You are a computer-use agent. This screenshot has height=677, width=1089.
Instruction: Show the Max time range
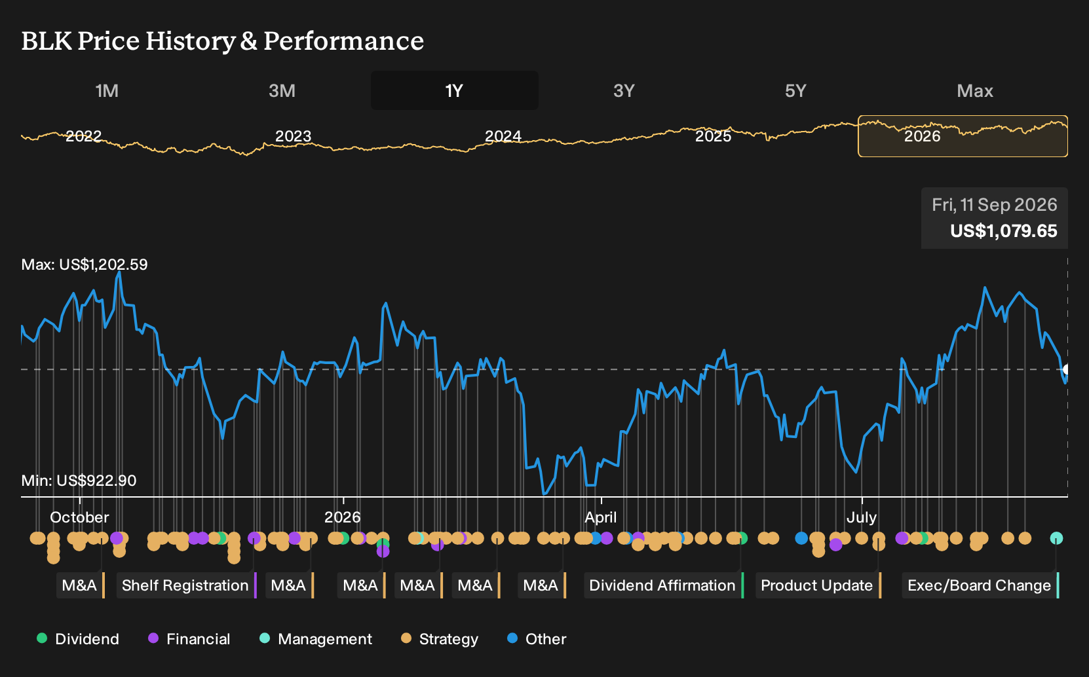(x=975, y=90)
